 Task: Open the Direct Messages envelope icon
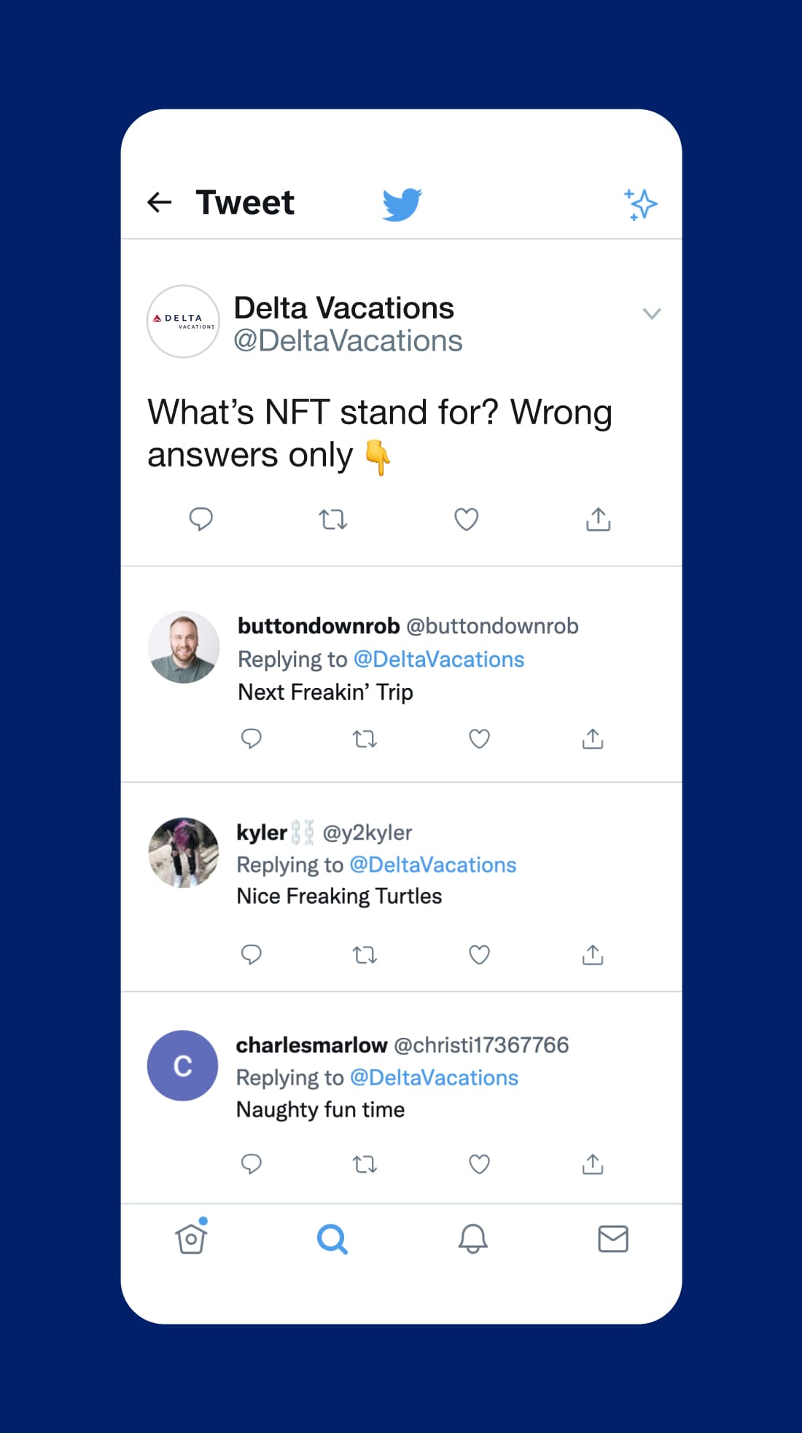[x=613, y=1238]
